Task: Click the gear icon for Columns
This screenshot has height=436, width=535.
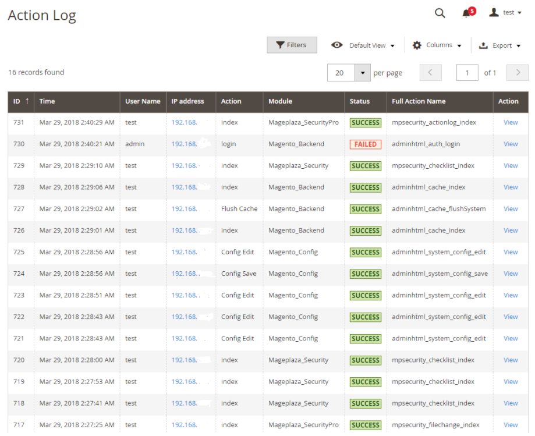Action: click(x=417, y=45)
